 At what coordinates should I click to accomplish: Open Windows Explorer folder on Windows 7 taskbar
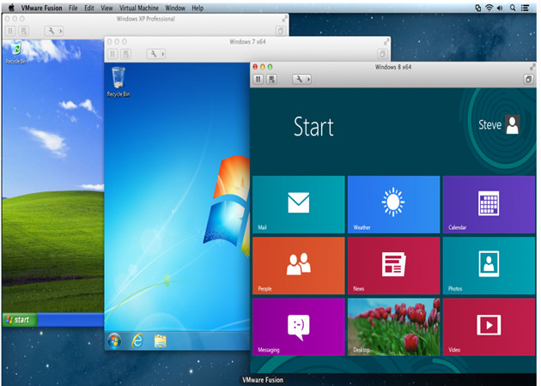click(x=160, y=341)
